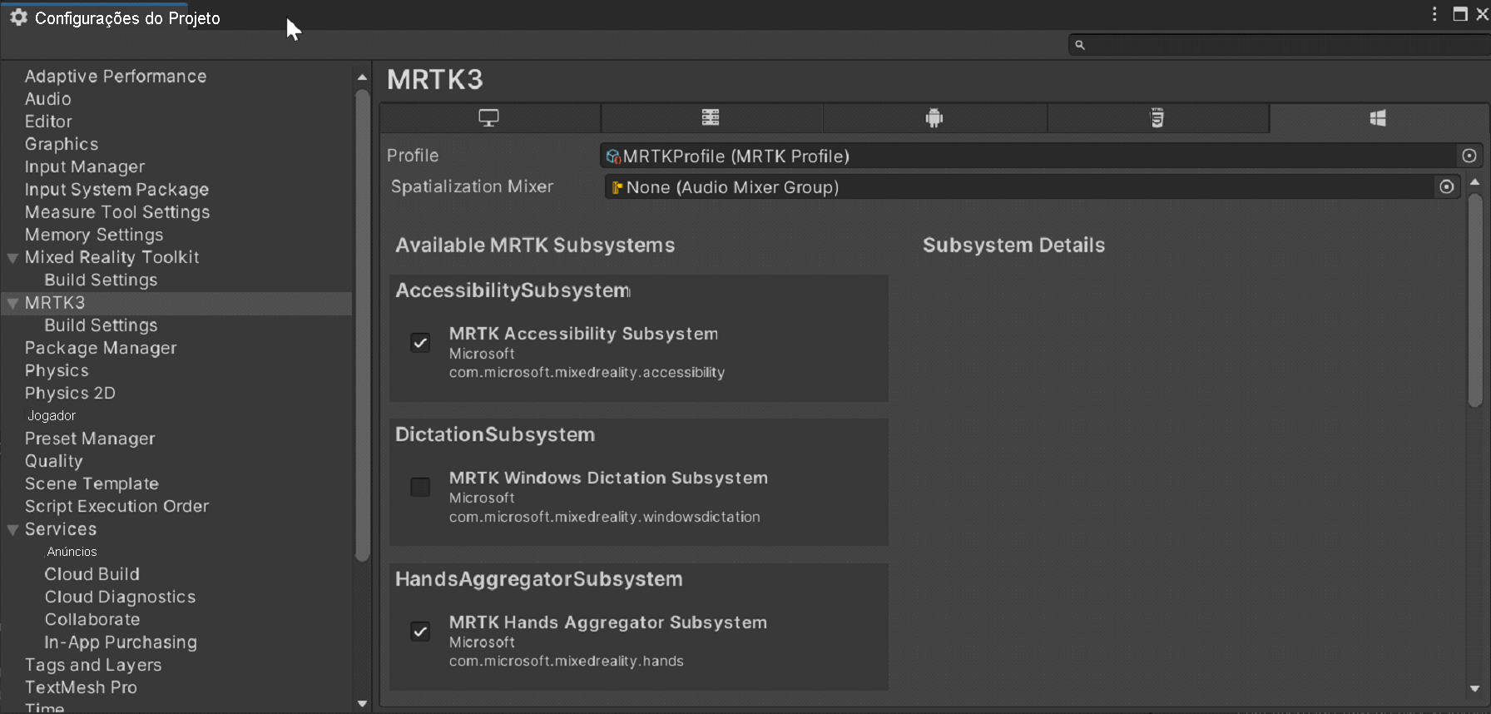This screenshot has width=1491, height=714.
Task: Select the MRTK Hands Aggregator Subsystem name
Action: click(x=608, y=622)
